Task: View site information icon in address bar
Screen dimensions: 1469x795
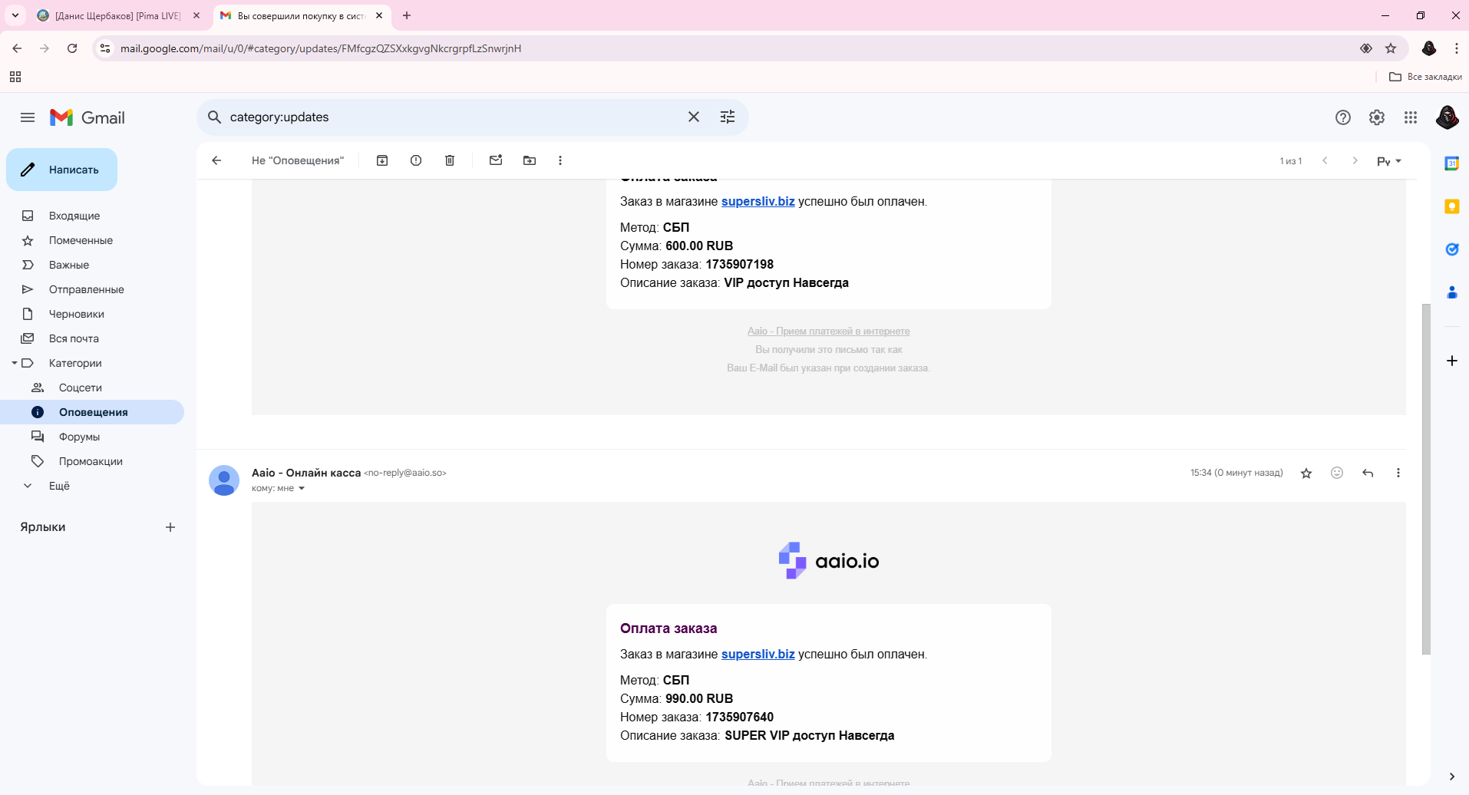Action: click(105, 48)
